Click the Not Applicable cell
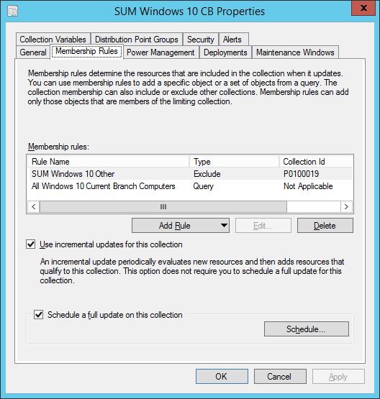 pos(308,186)
